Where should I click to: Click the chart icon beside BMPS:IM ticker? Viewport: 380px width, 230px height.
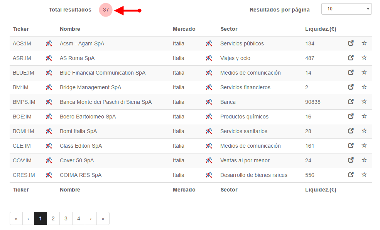(x=49, y=102)
